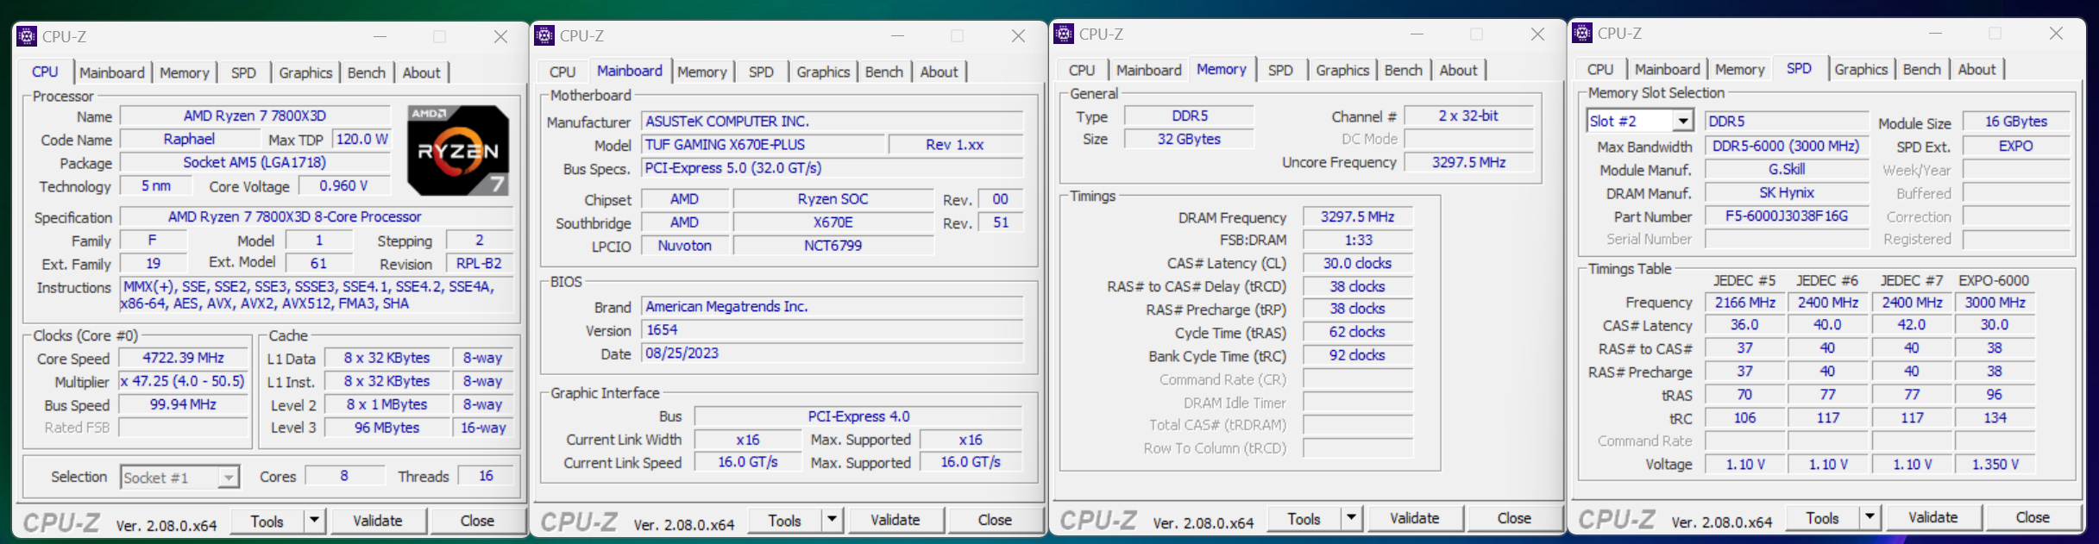Screen dimensions: 2099x544
Task: Click the BIOS date 08/25/2023
Action: coord(833,353)
